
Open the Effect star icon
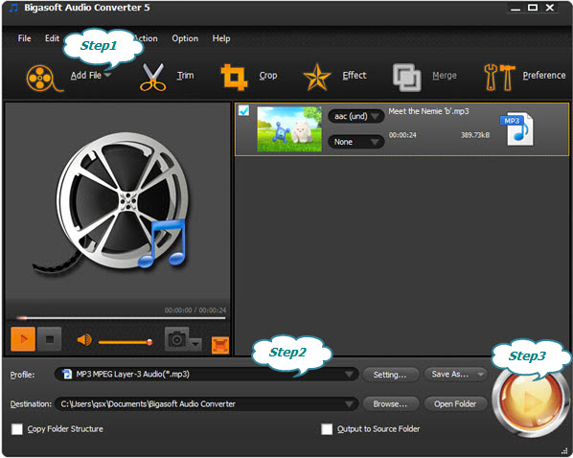[x=317, y=77]
